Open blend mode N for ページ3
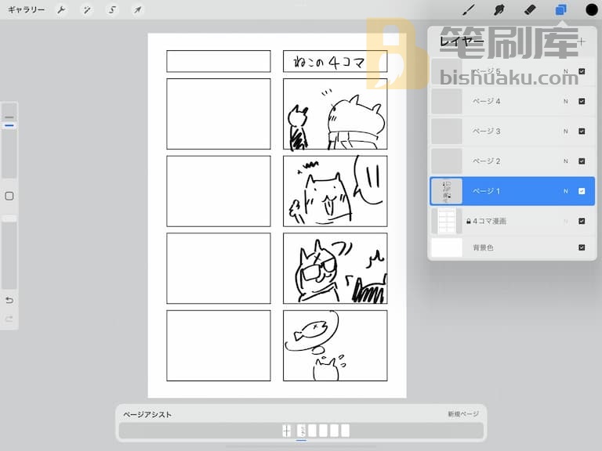The image size is (602, 451). tap(565, 132)
